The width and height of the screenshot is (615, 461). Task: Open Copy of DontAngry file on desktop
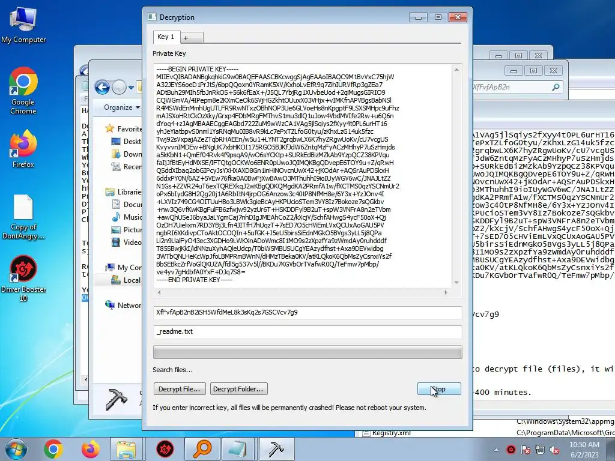tap(23, 217)
